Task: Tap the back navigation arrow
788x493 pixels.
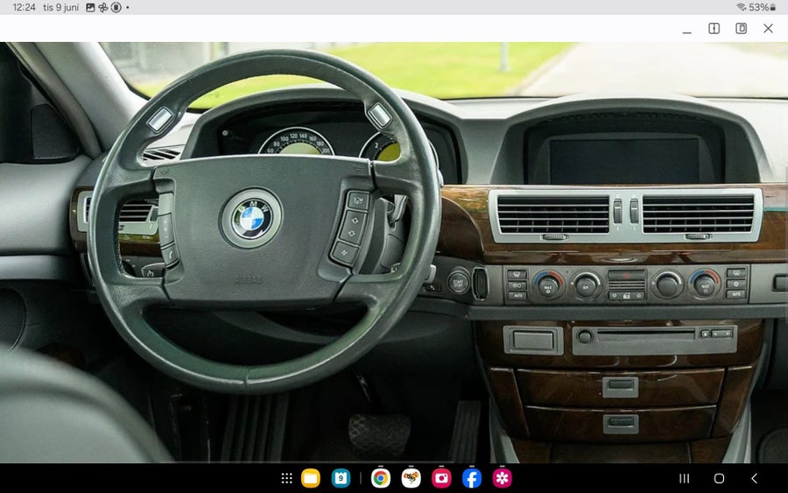Action: point(755,478)
